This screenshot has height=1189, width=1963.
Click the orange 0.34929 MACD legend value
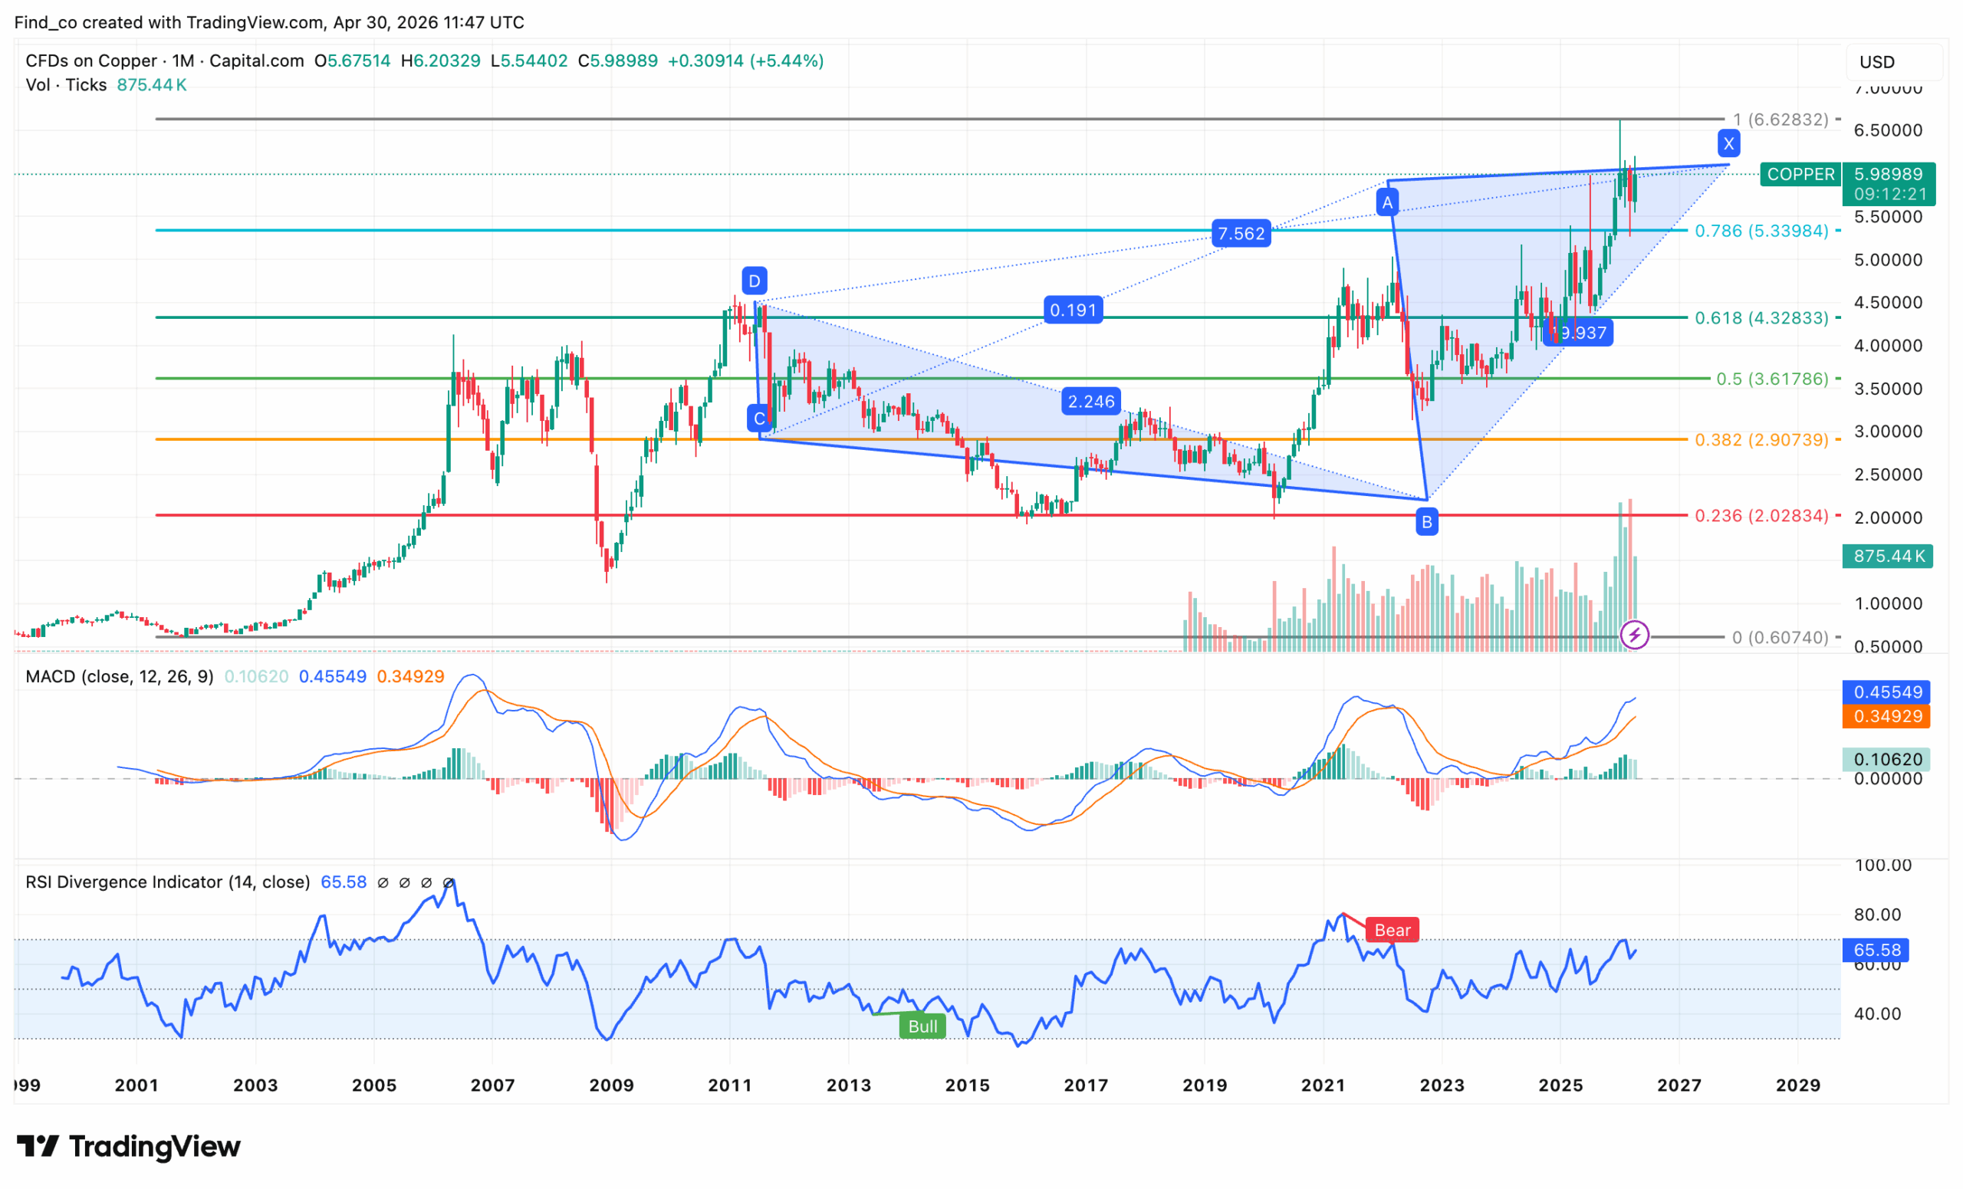pos(410,676)
